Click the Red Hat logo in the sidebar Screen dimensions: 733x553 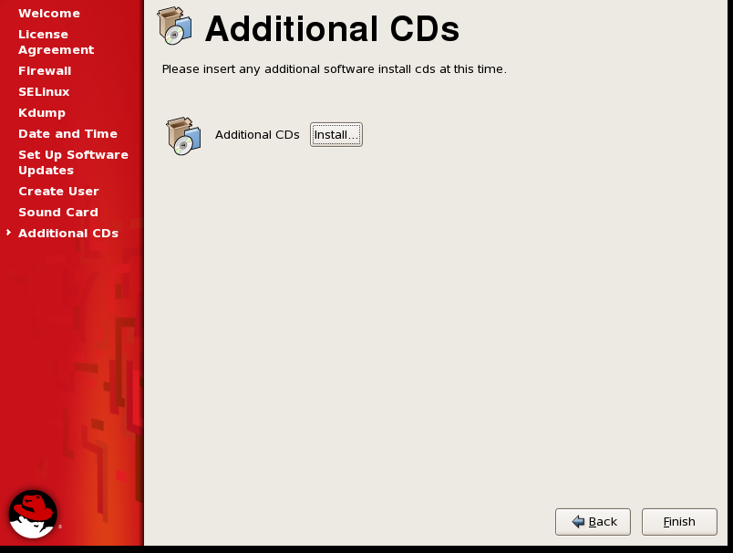point(33,514)
